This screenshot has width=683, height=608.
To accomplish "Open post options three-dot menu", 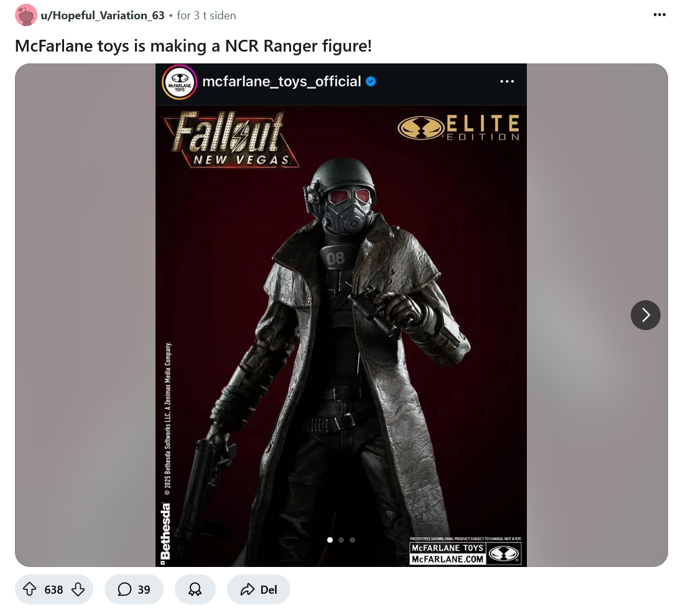I will click(x=659, y=15).
